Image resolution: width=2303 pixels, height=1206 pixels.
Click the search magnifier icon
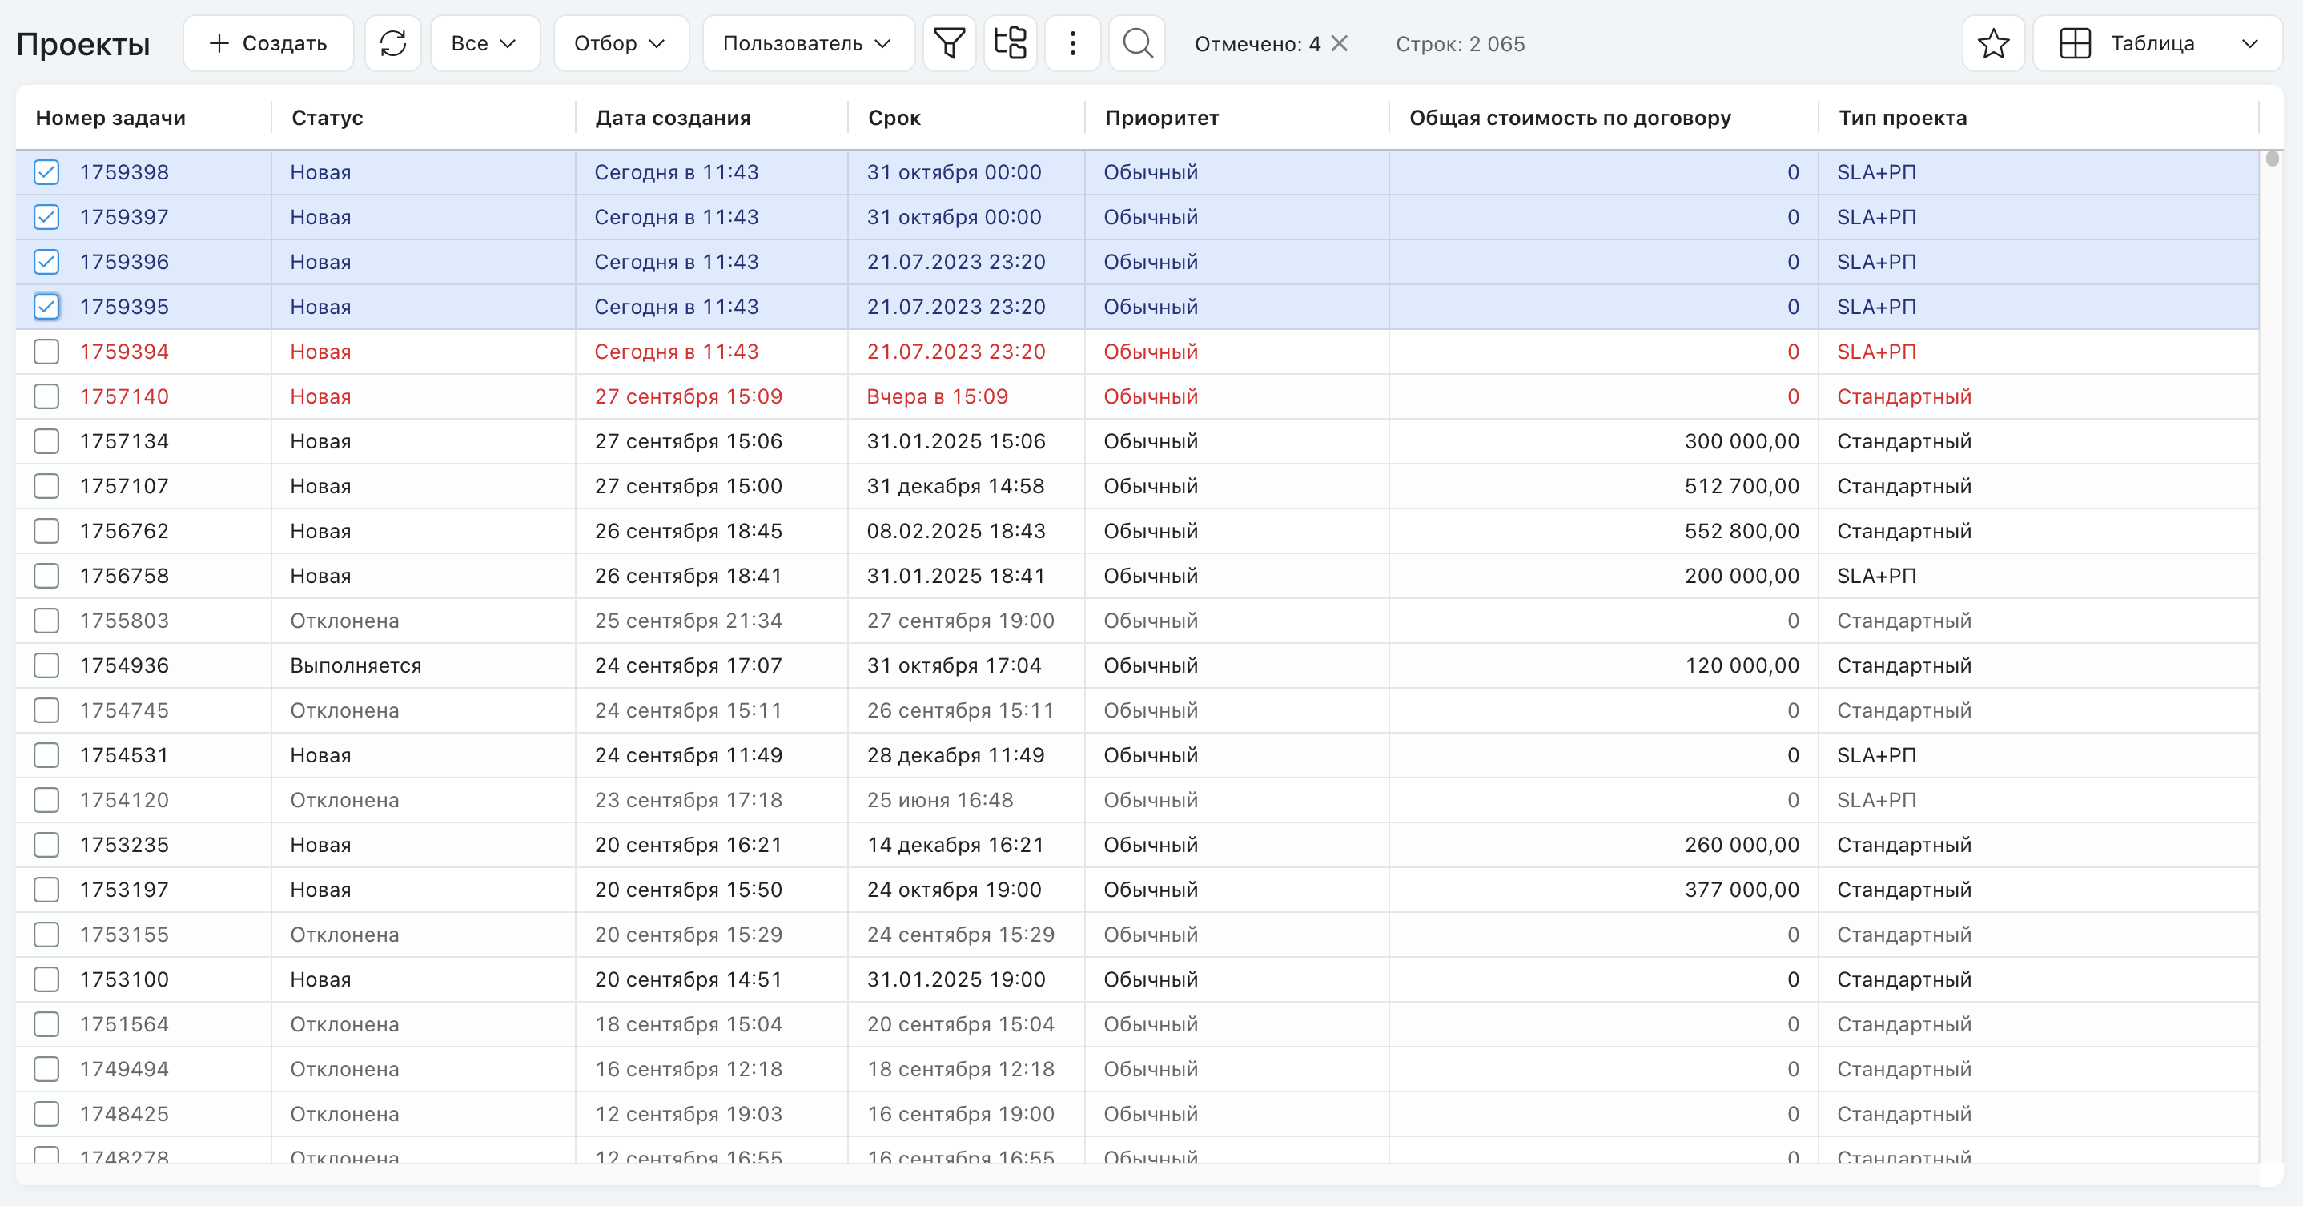(1137, 43)
